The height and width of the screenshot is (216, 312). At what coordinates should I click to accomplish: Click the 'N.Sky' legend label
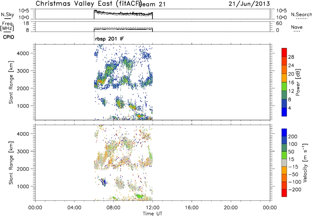[7, 14]
